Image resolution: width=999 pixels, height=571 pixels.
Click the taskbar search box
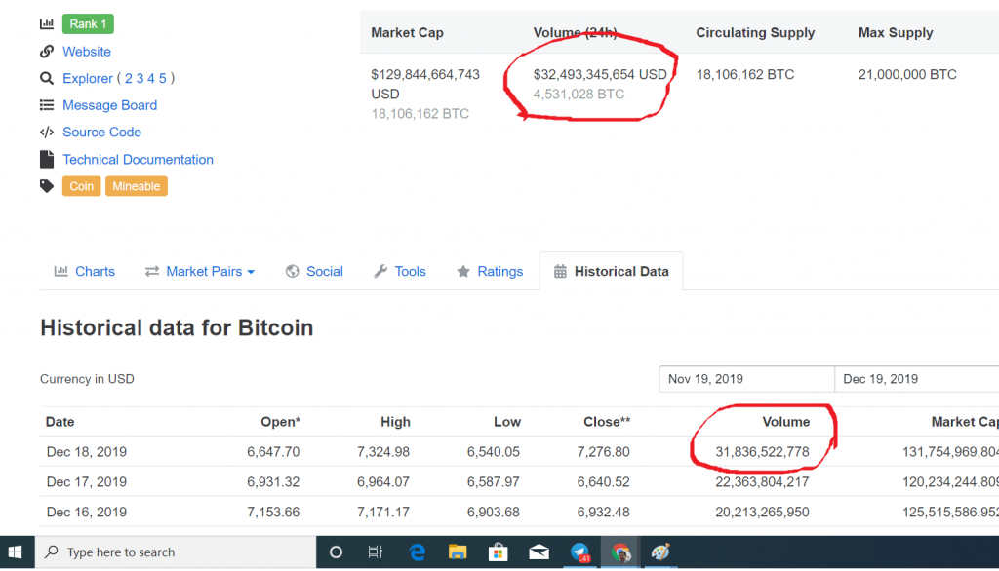(x=176, y=552)
